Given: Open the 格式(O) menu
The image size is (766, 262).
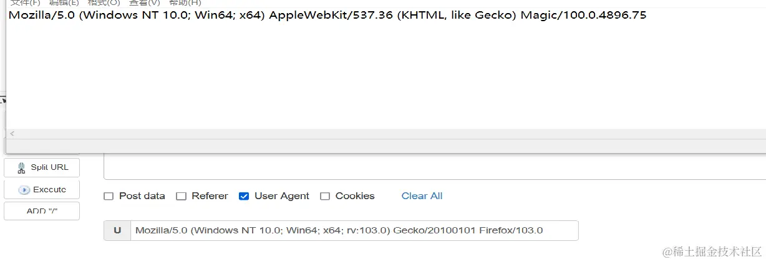Looking at the screenshot, I should pyautogui.click(x=104, y=3).
